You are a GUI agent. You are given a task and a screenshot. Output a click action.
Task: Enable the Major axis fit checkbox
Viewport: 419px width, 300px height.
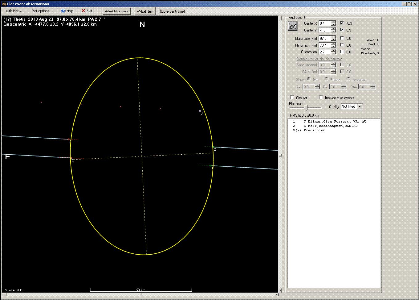point(342,38)
